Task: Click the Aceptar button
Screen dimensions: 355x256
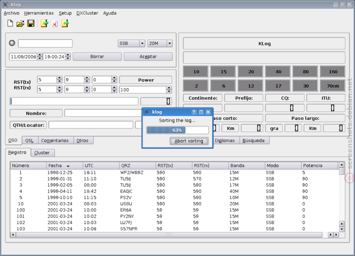Action: 148,57
